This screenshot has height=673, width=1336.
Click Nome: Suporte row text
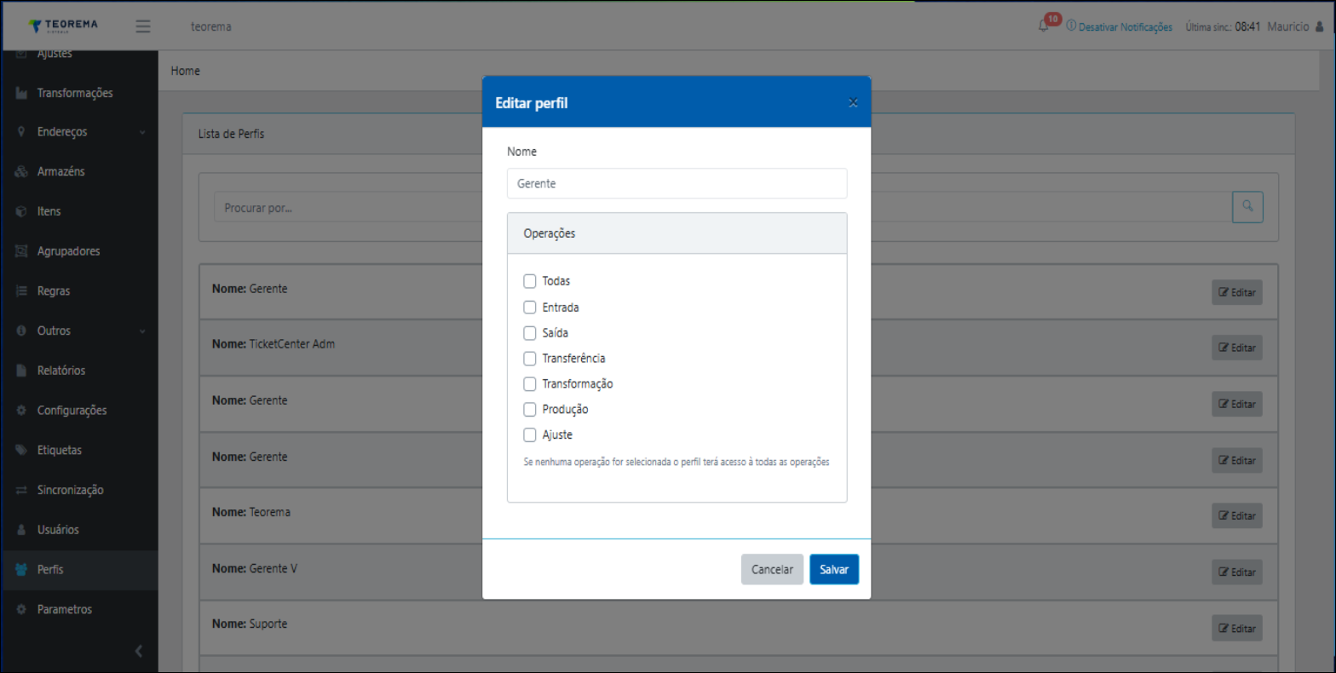(x=250, y=624)
